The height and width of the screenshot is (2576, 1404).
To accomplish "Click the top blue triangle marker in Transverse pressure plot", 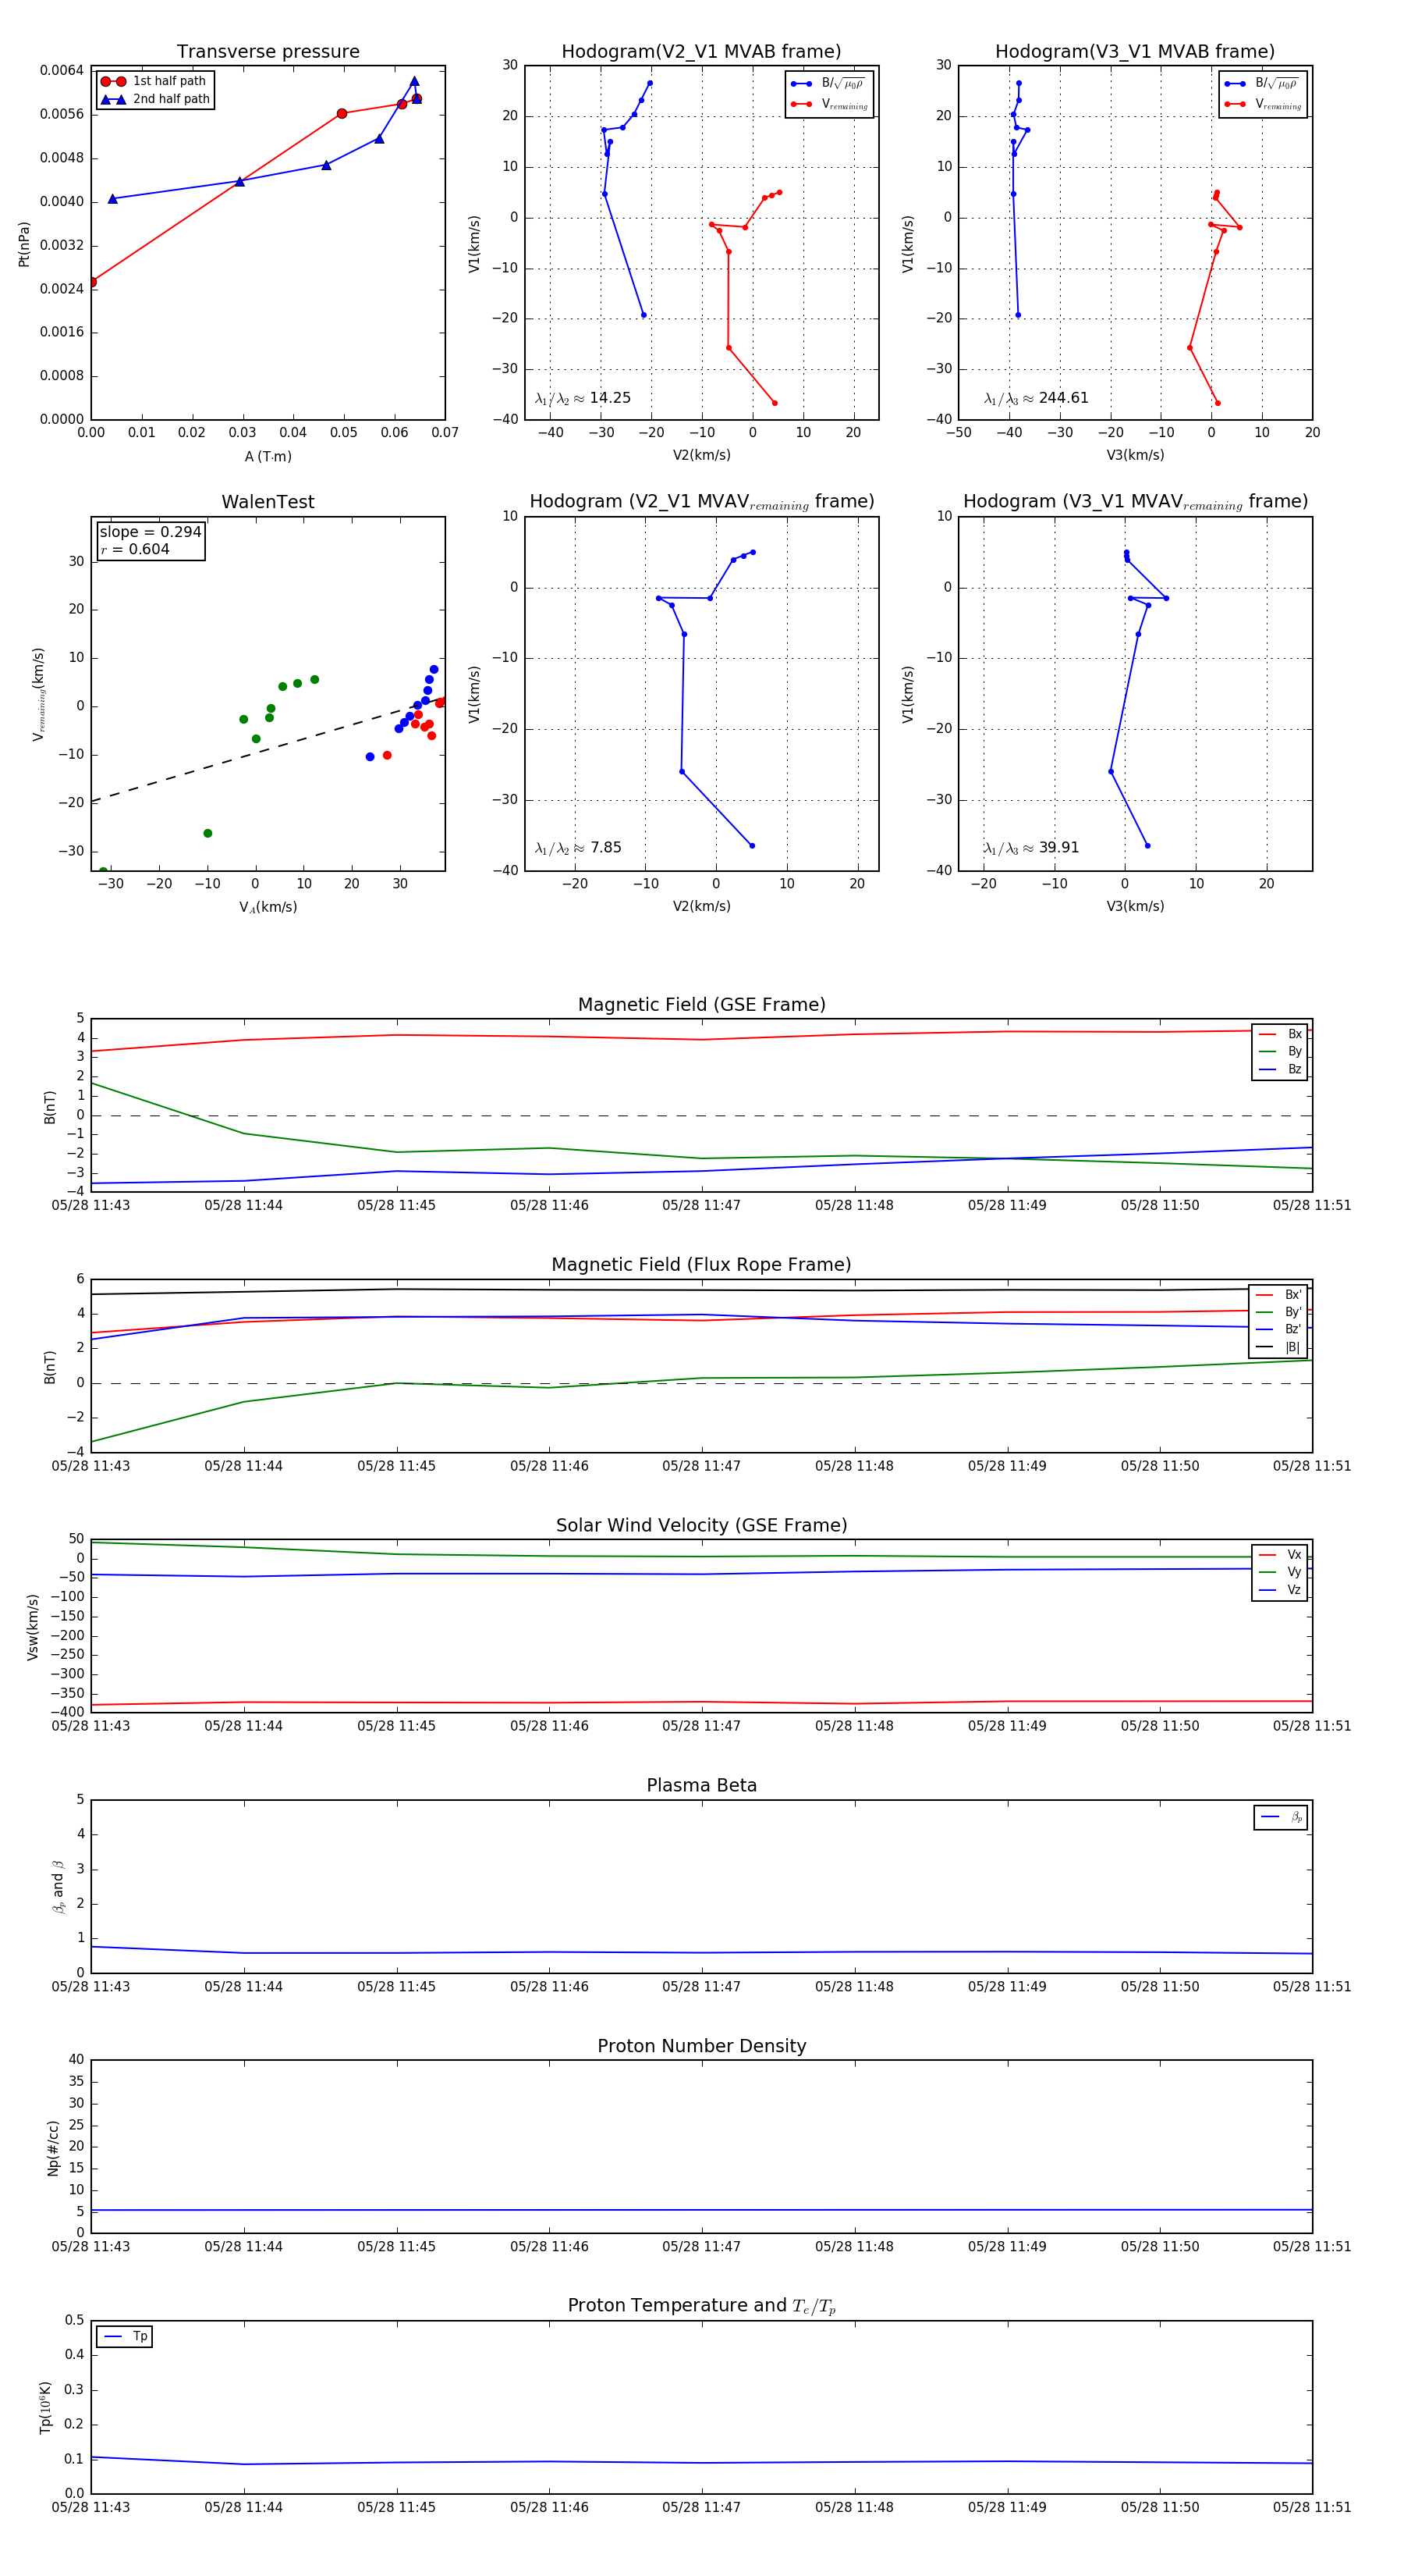I will point(413,82).
